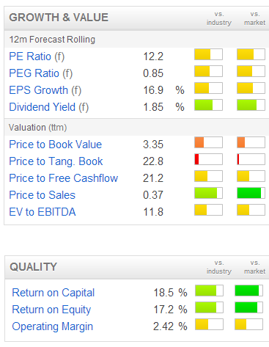Open the Dividend Yield (f) link
The image size is (269, 347).
49,107
